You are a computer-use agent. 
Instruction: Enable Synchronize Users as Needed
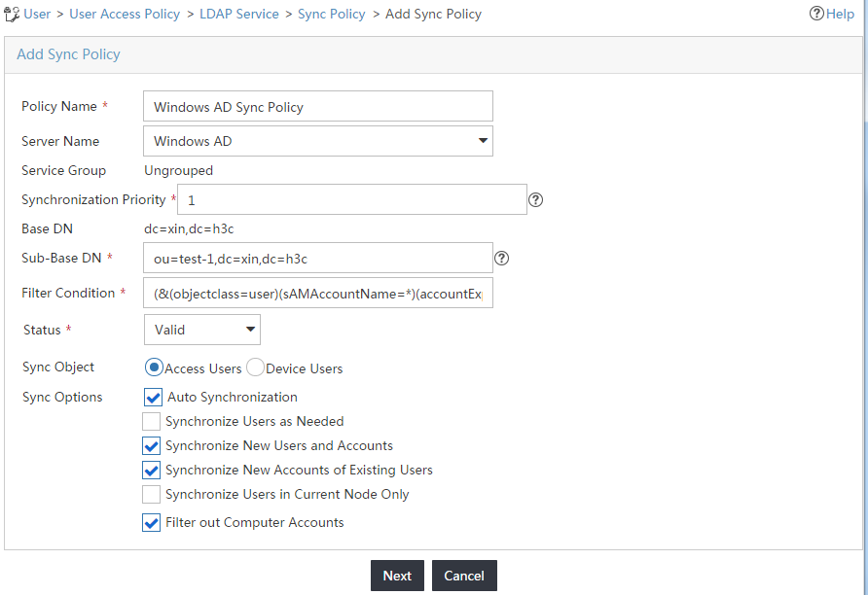pos(151,421)
